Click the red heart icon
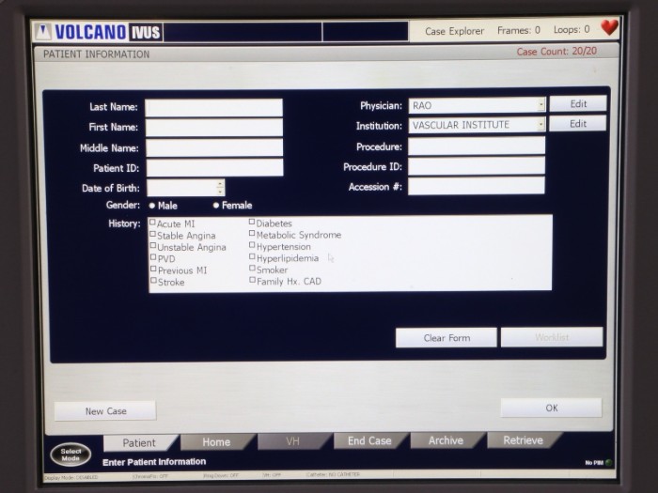 pos(609,28)
